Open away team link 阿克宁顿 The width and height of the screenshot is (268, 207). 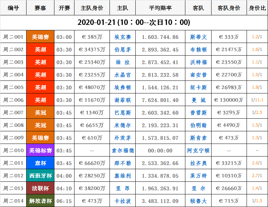click(198, 150)
